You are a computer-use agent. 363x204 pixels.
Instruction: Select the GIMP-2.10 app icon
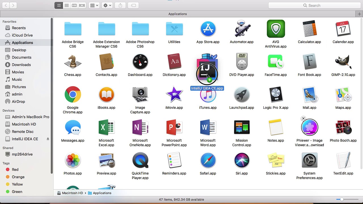343,61
